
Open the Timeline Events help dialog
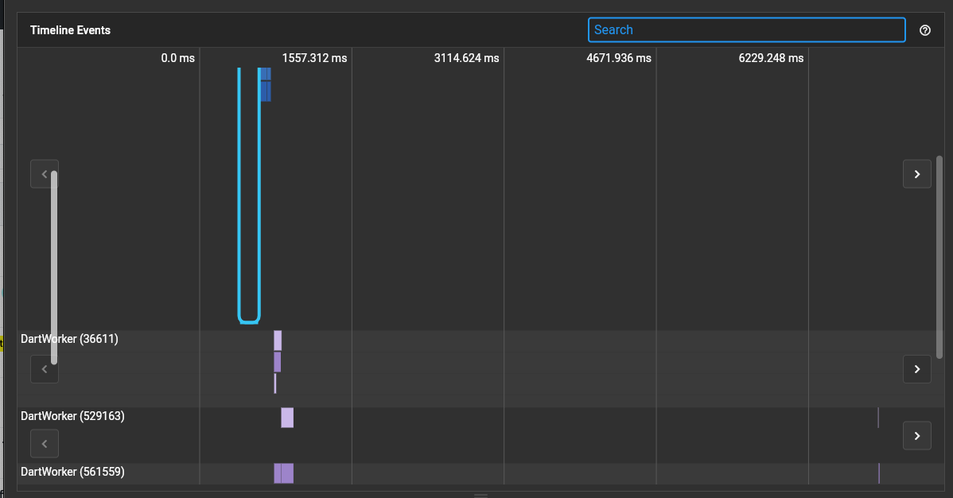point(924,29)
